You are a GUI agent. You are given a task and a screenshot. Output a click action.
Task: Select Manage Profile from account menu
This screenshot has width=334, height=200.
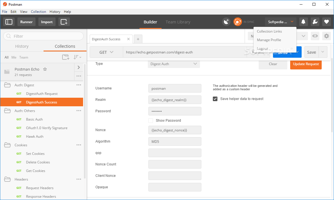(x=269, y=40)
